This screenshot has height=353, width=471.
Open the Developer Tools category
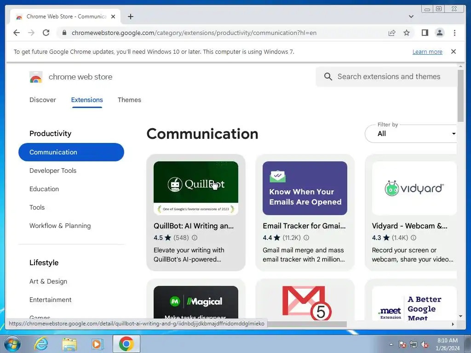pos(53,171)
